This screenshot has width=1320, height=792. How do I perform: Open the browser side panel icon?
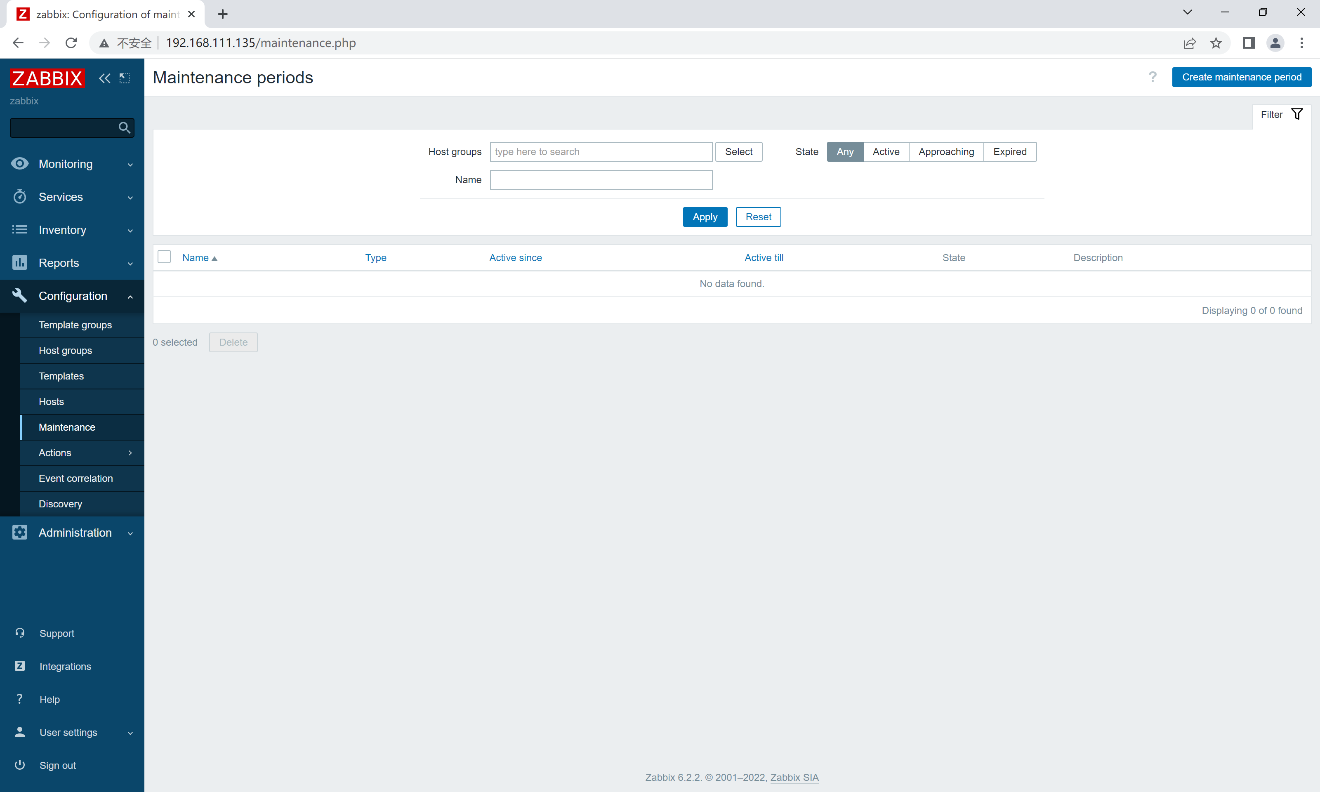click(1249, 43)
